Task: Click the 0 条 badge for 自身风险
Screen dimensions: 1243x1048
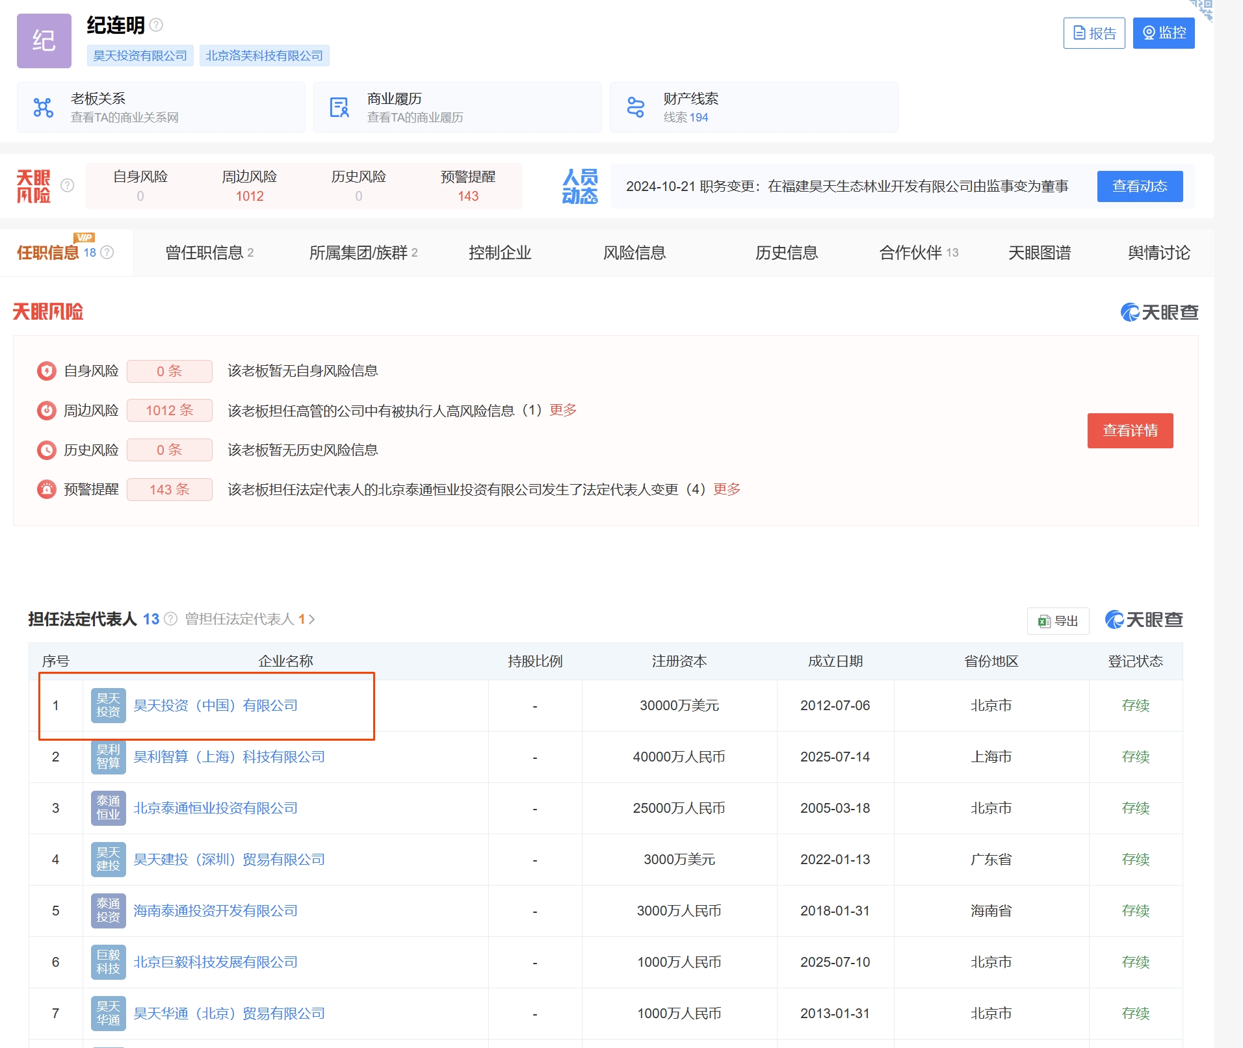Action: [170, 371]
